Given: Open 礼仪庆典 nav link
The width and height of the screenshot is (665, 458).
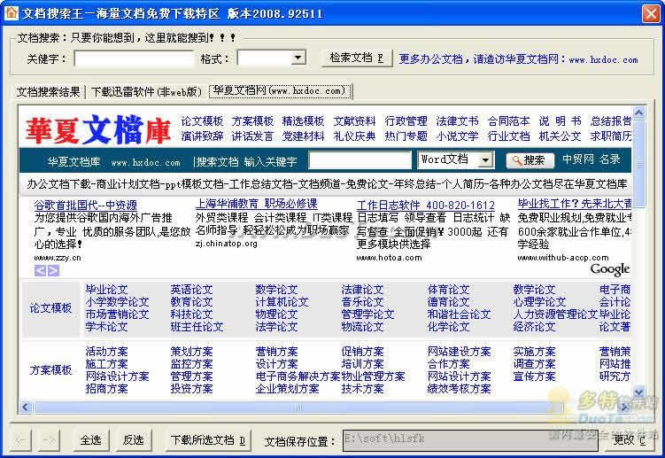Looking at the screenshot, I should [x=354, y=136].
